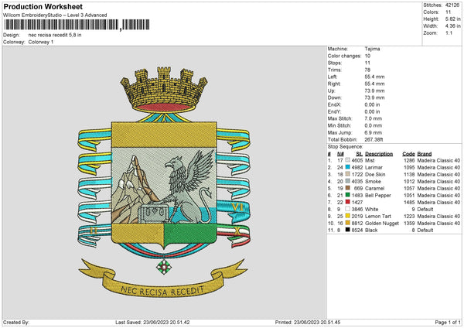Select the White color swatch in stop 8
This screenshot has width=464, height=328.
[x=348, y=209]
